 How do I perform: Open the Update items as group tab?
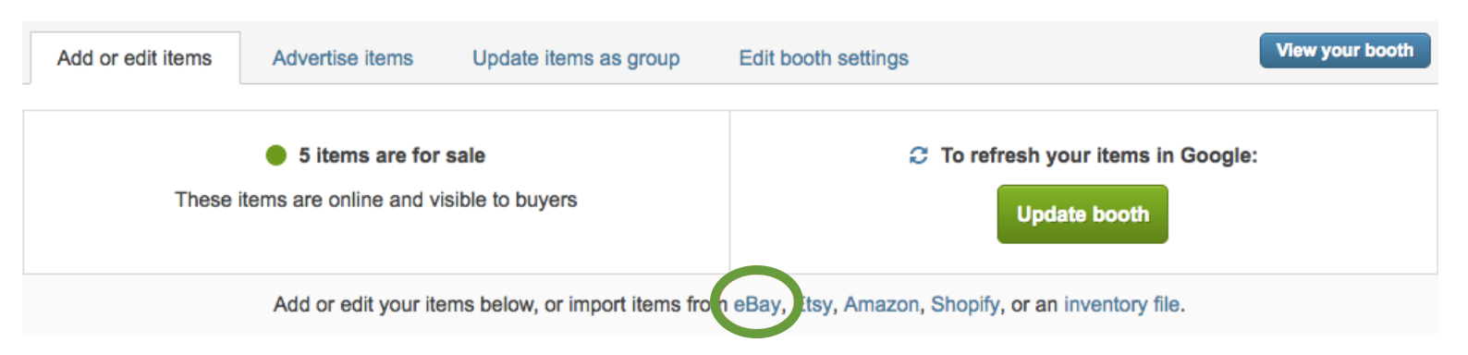[x=576, y=58]
